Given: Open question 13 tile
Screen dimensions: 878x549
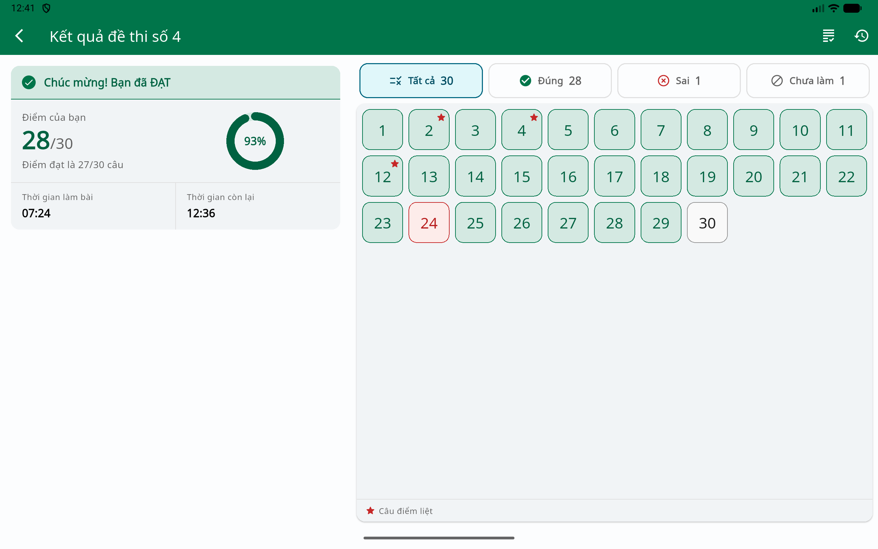Looking at the screenshot, I should click(429, 176).
